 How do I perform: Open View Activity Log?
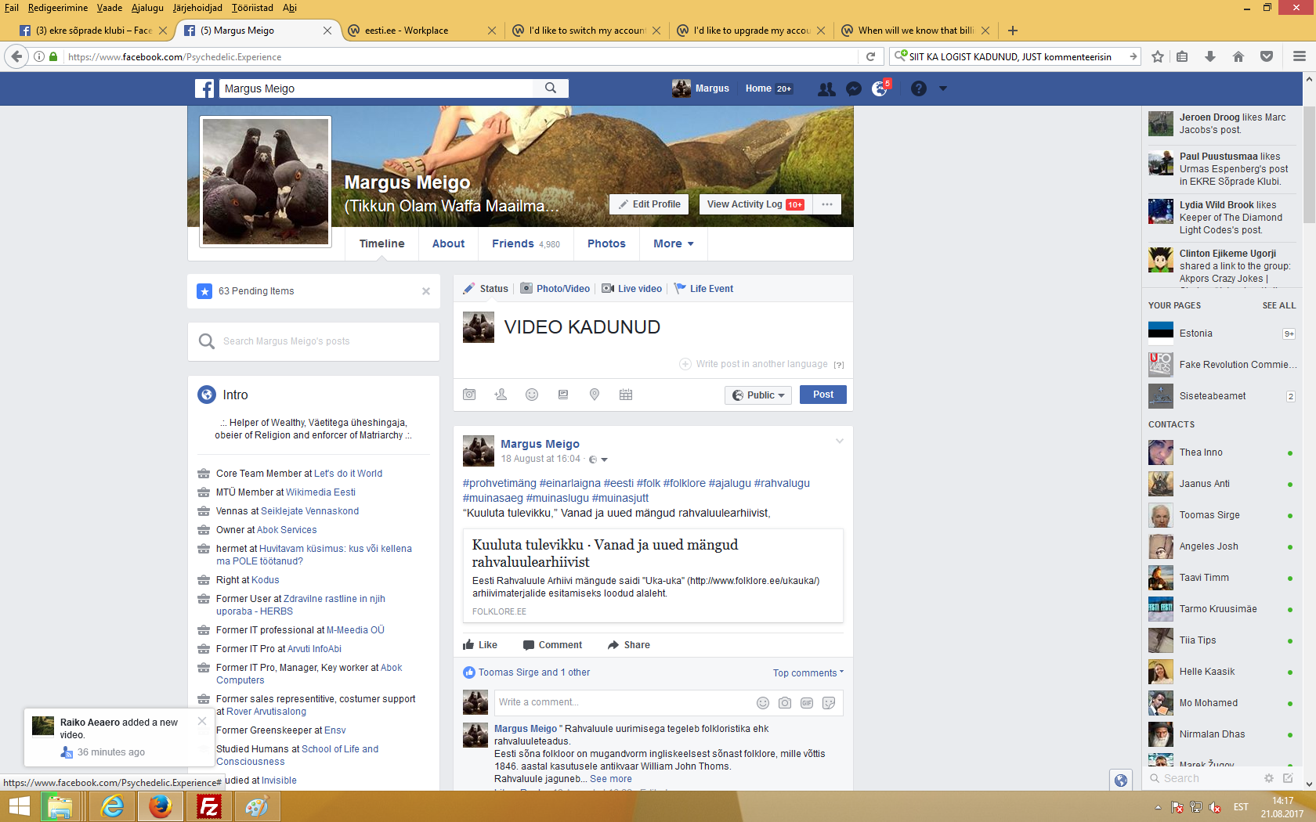tap(756, 204)
